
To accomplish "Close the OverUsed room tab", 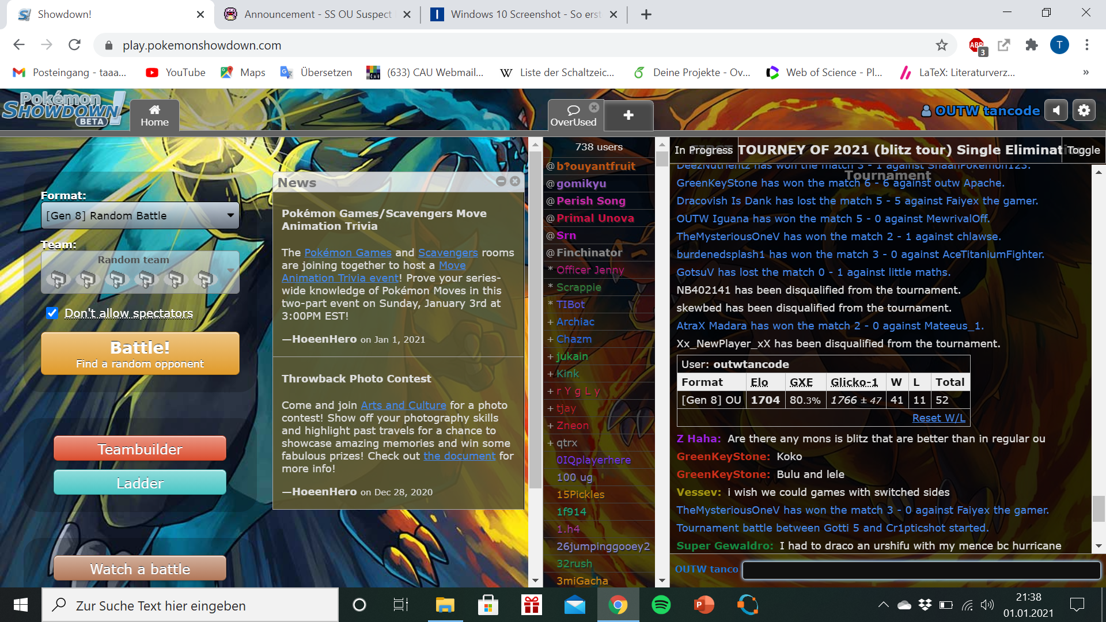I will (594, 107).
